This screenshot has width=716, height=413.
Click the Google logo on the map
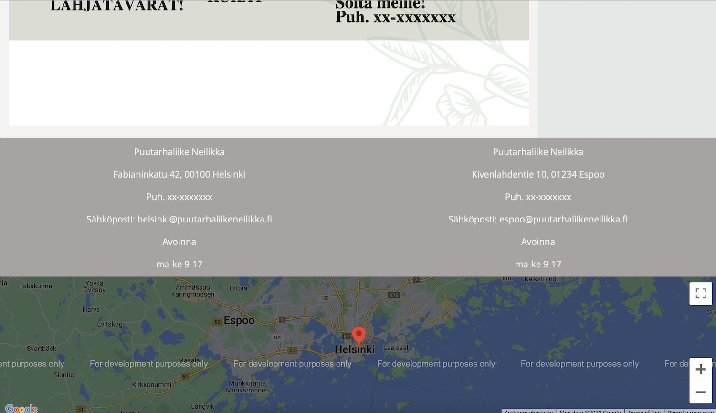coord(21,408)
